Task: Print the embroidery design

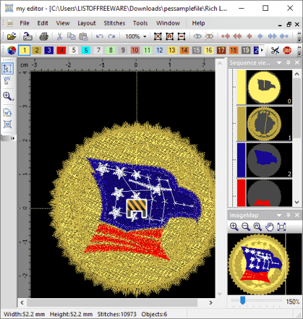Action: (44, 36)
